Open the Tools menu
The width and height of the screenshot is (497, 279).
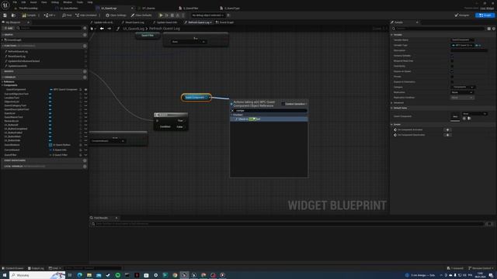[x=79, y=2]
